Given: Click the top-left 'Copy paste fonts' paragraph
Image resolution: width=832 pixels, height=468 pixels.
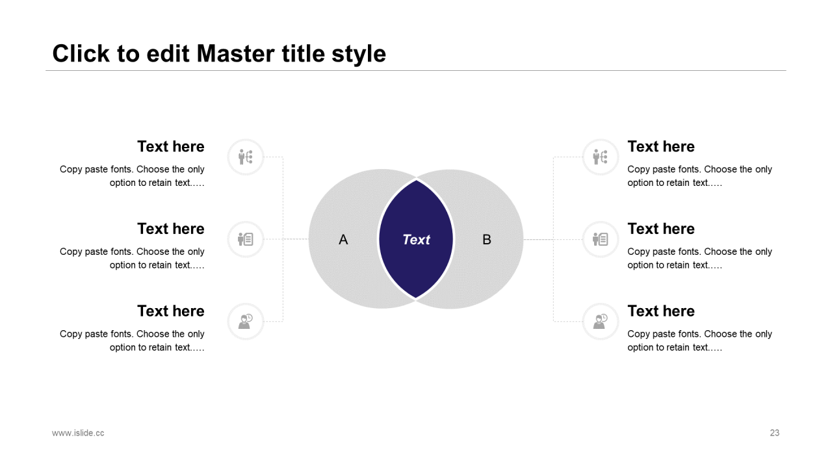Looking at the screenshot, I should 133,176.
